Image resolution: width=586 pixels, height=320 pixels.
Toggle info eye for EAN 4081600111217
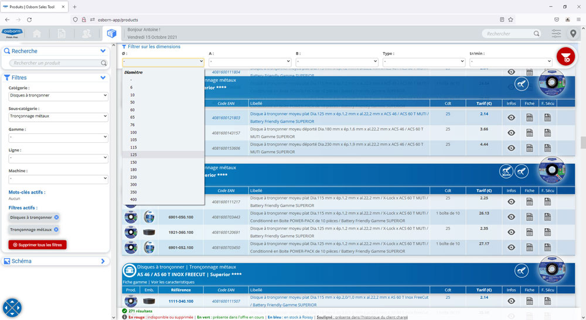point(511,202)
